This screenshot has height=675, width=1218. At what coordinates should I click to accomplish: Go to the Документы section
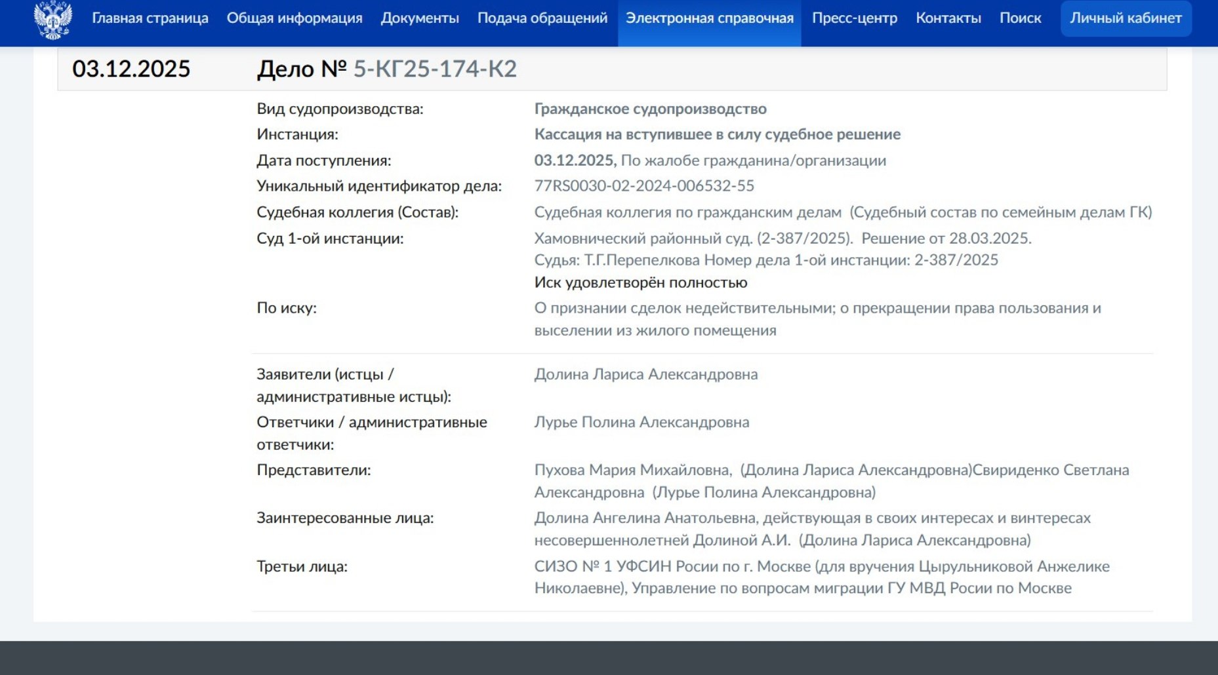click(420, 18)
